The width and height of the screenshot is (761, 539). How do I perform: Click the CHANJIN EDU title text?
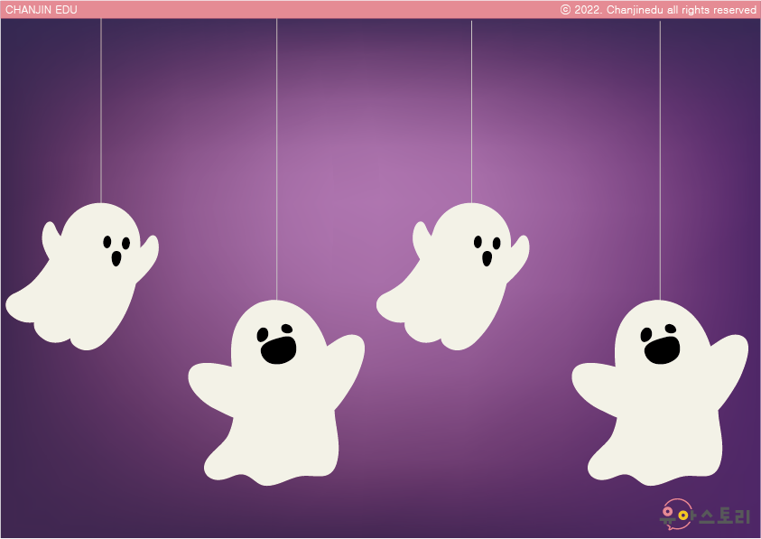tap(42, 10)
